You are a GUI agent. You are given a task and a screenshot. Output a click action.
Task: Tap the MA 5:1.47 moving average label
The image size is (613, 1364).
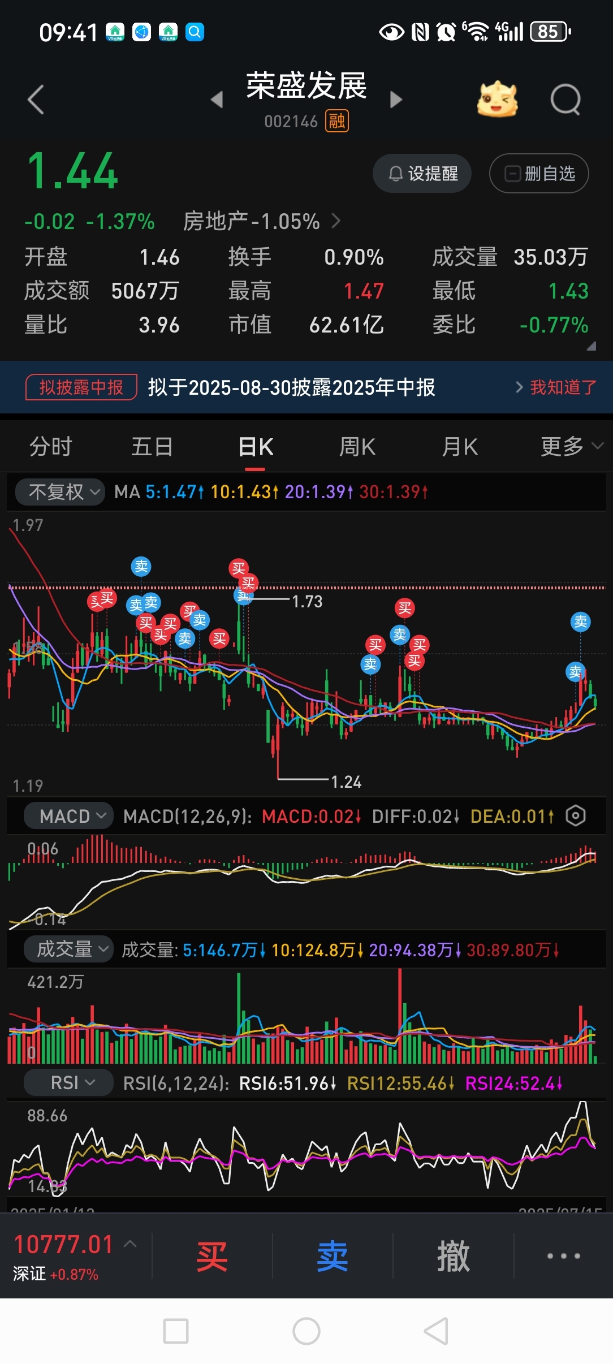coord(175,492)
